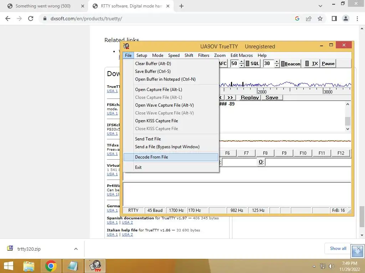The image size is (365, 273).
Task: Share this page via the share icon
Action: [309, 18]
